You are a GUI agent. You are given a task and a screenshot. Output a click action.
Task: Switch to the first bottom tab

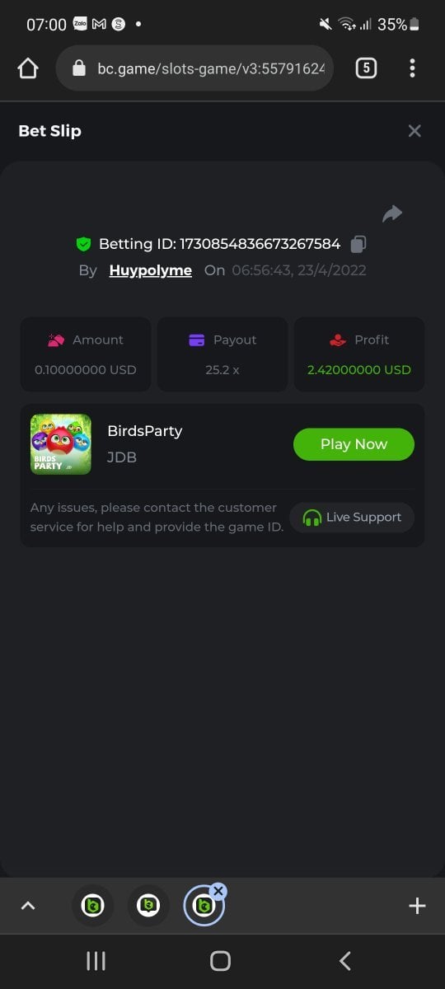(x=92, y=906)
